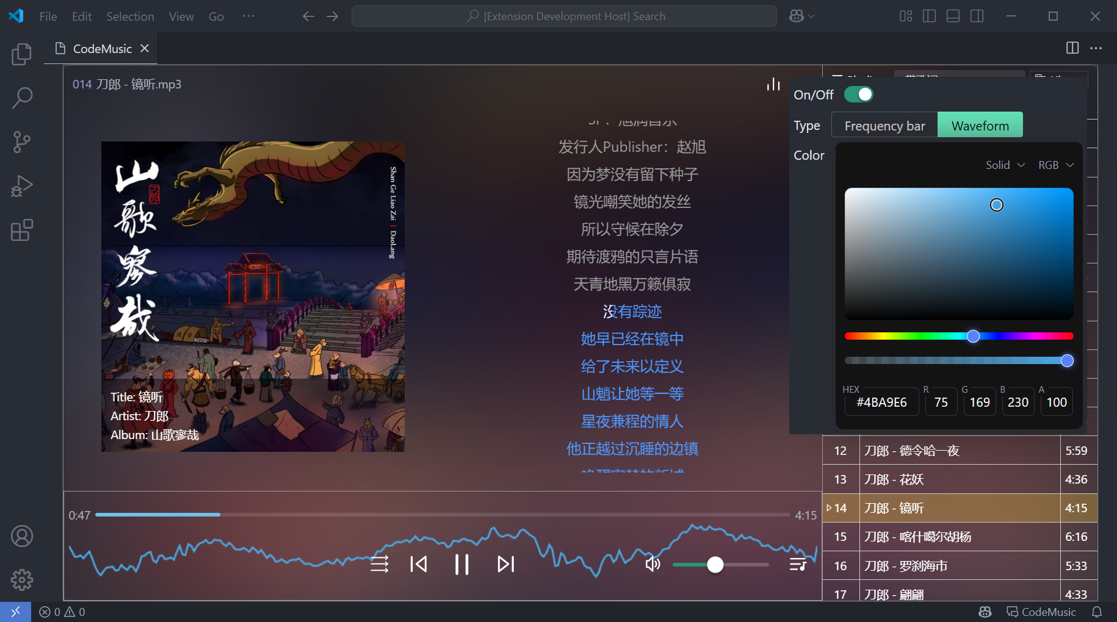
Task: Select current track 14 刀郎 - 镜听
Action: tap(960, 508)
